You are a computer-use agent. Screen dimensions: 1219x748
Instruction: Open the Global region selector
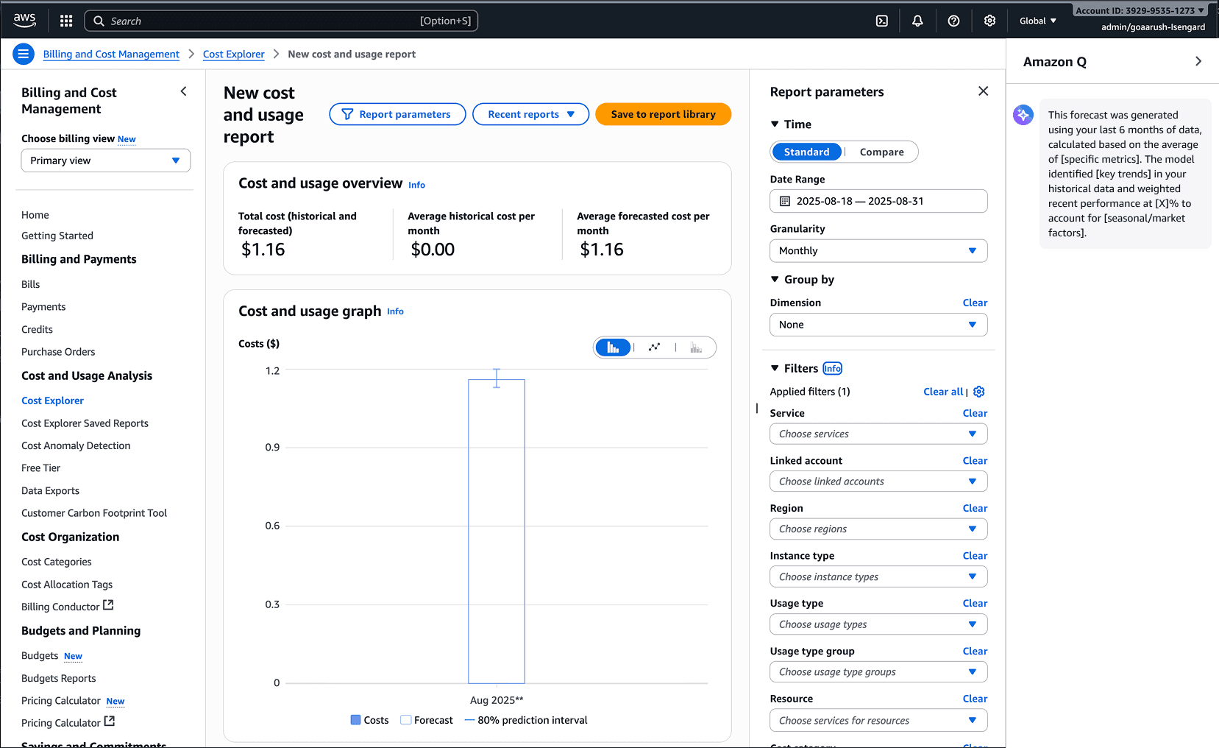point(1037,21)
